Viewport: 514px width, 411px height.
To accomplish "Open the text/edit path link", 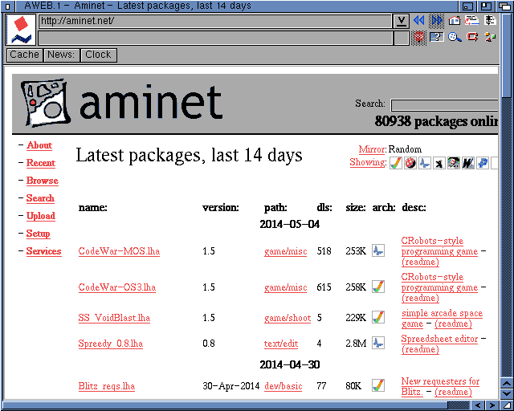I will tap(281, 344).
